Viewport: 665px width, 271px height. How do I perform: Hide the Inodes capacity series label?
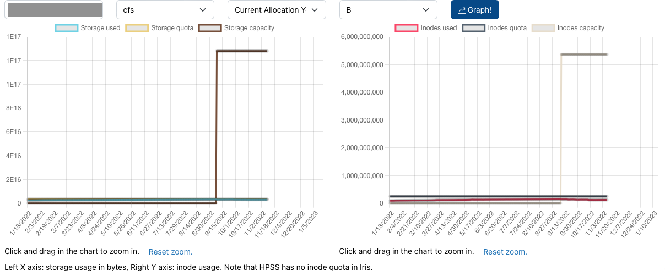[581, 28]
